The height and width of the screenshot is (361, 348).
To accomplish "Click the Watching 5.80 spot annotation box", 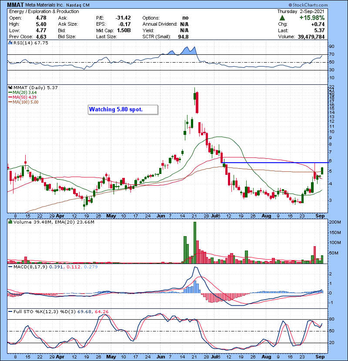I will 123,110.
